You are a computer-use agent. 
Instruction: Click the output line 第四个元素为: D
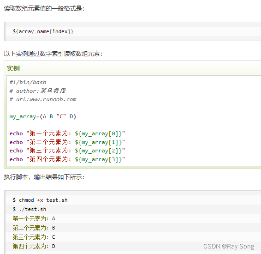(x=34, y=246)
